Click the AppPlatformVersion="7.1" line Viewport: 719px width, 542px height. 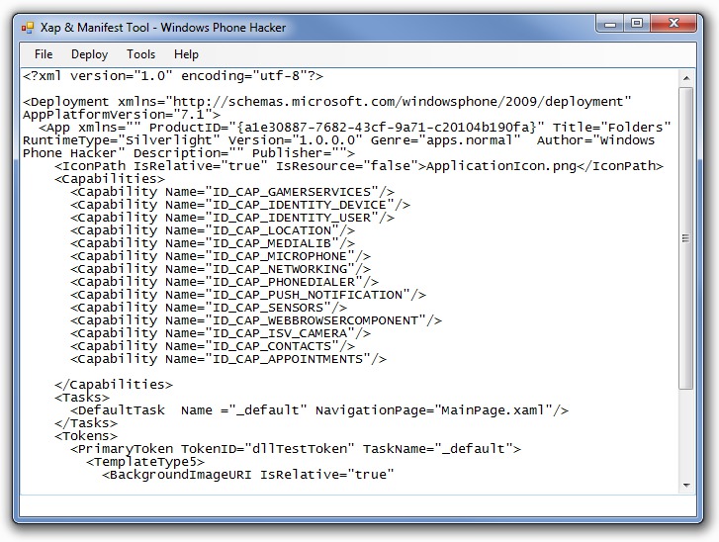[x=122, y=114]
